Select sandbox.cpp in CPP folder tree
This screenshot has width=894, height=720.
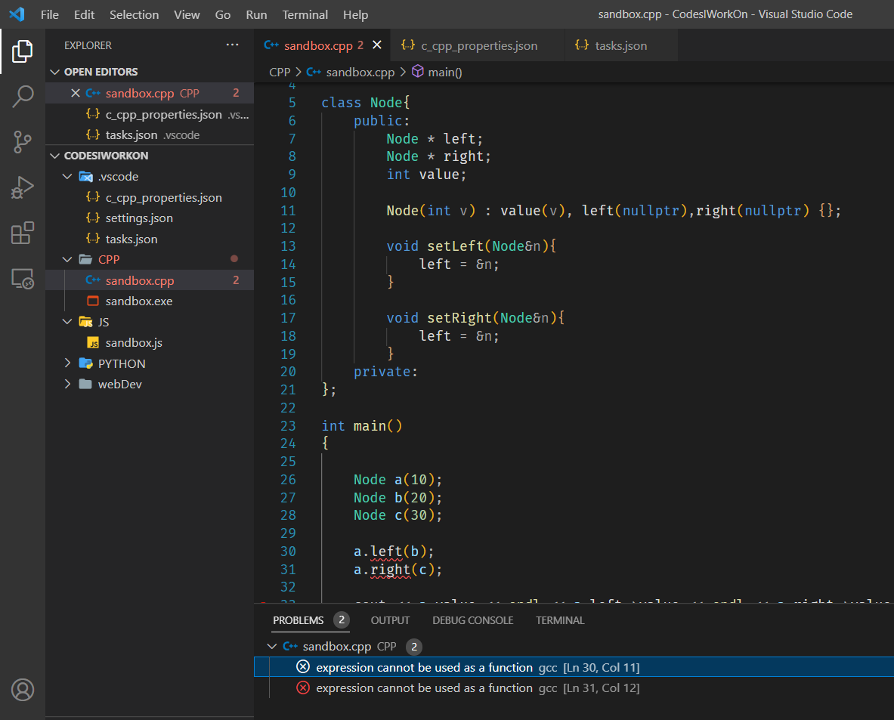(150, 280)
